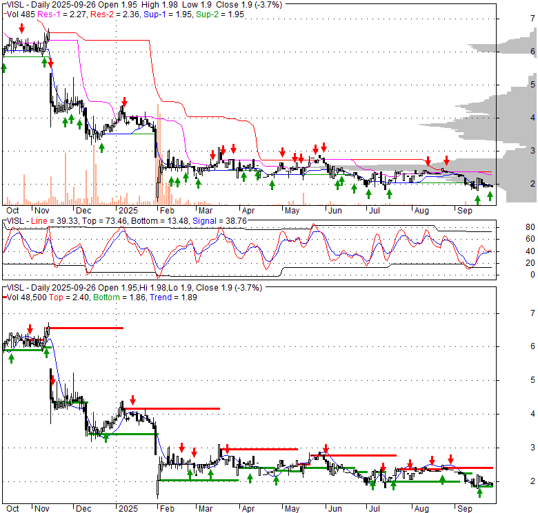Click the 'Jun' label on top chart's time axis
The image size is (538, 513).
point(335,211)
